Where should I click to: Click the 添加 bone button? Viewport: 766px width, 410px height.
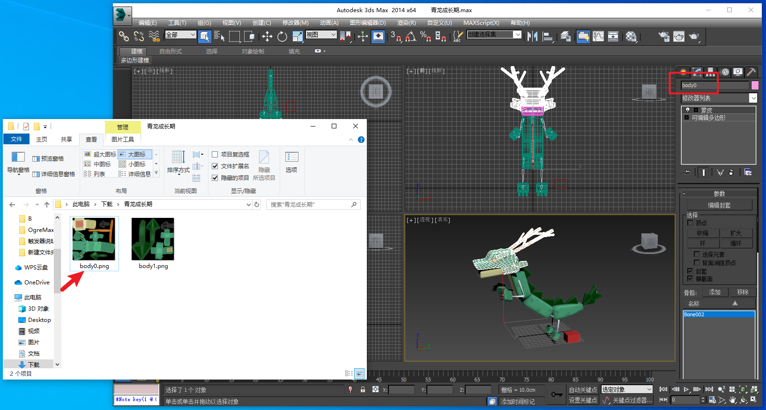click(x=715, y=292)
